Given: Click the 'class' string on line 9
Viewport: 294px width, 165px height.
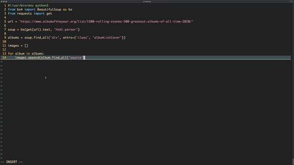Looking at the screenshot, I should tap(82, 38).
